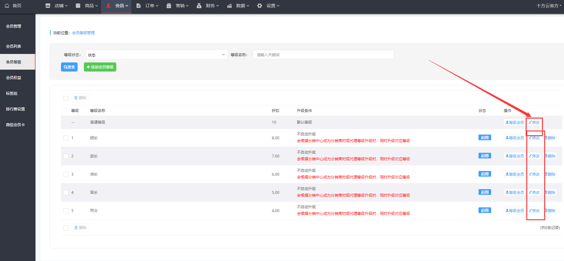The image size is (564, 261).
Task: Click the 财务 money bag icon
Action: click(199, 6)
